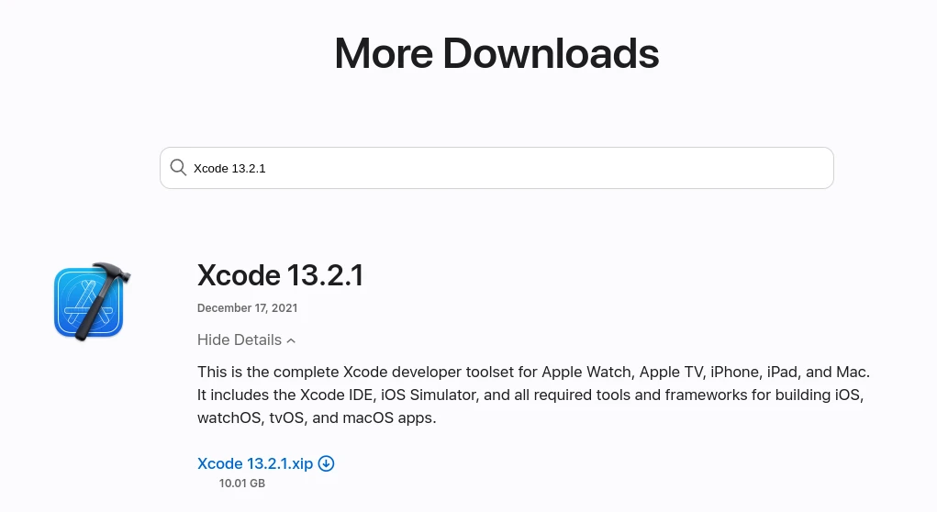Click the circular download arrow icon
The image size is (937, 512).
click(x=326, y=463)
